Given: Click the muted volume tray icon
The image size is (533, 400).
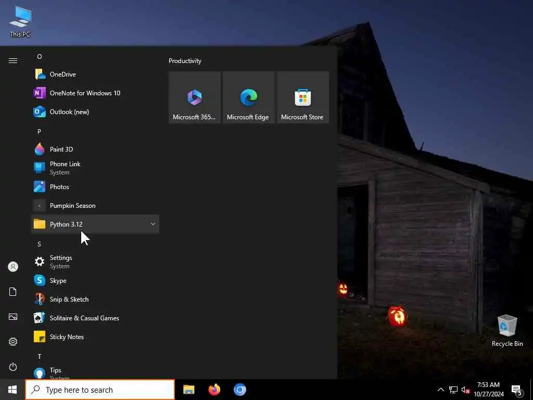Looking at the screenshot, I should [x=465, y=390].
